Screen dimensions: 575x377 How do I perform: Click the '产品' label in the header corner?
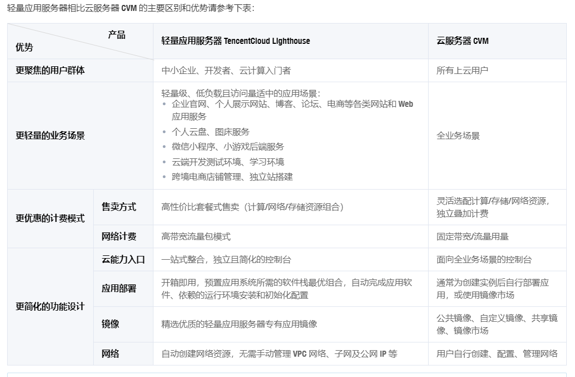tap(117, 35)
